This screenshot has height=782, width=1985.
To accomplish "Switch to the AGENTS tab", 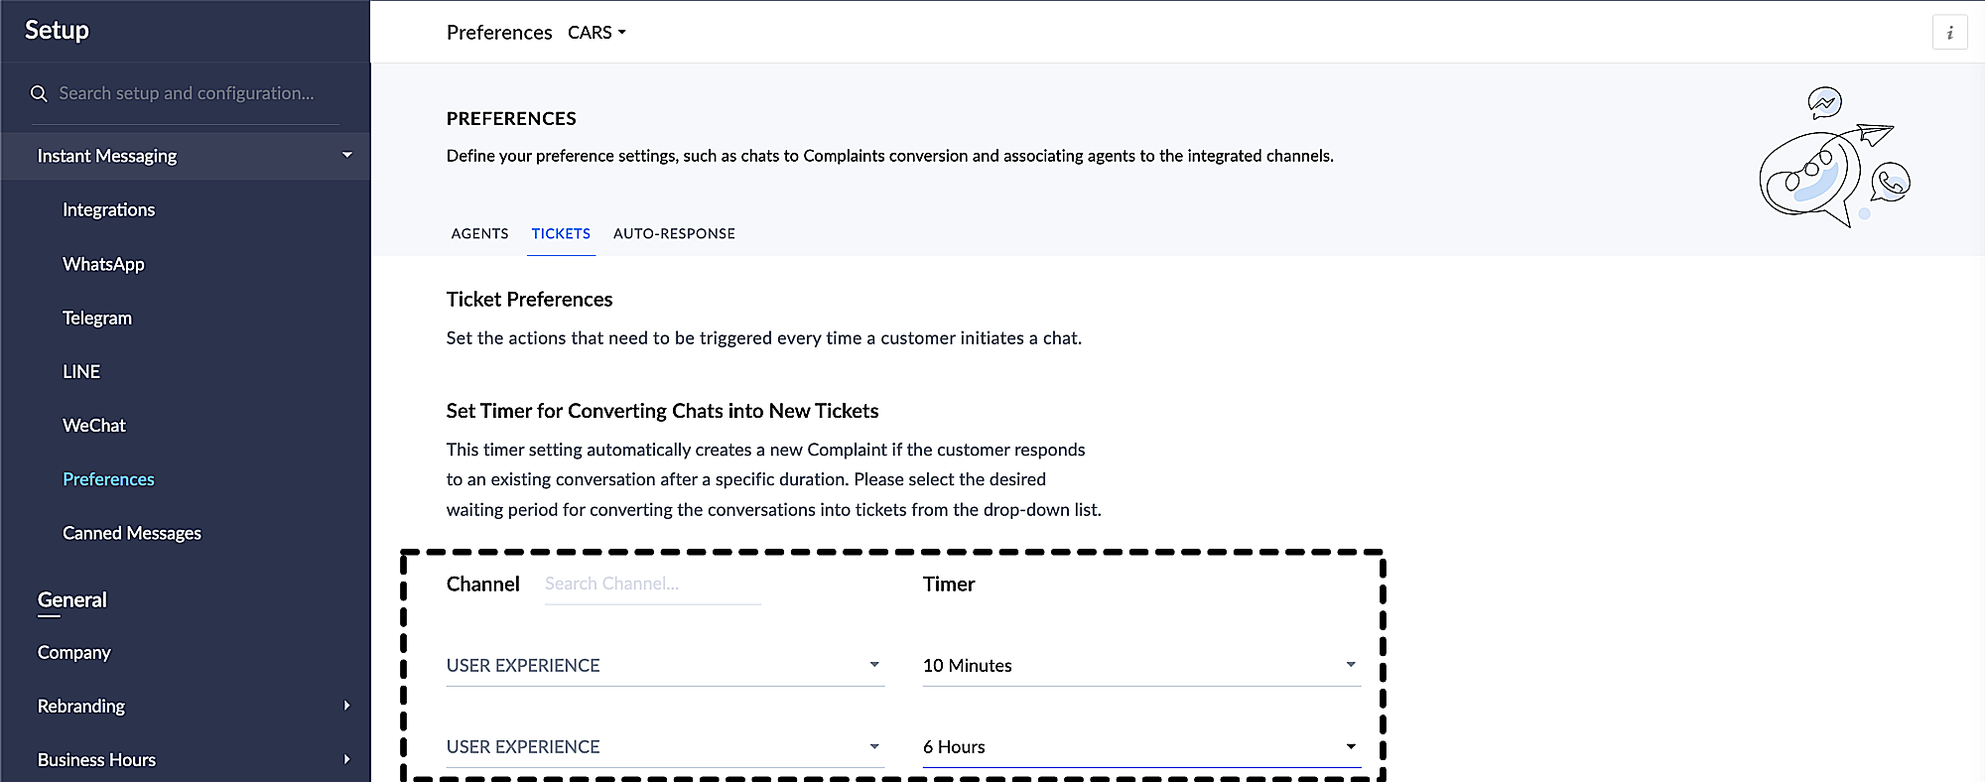I will (479, 234).
